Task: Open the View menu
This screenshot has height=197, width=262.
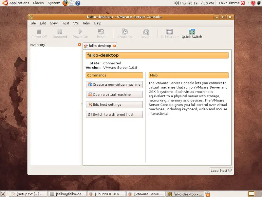Action: (x=54, y=23)
